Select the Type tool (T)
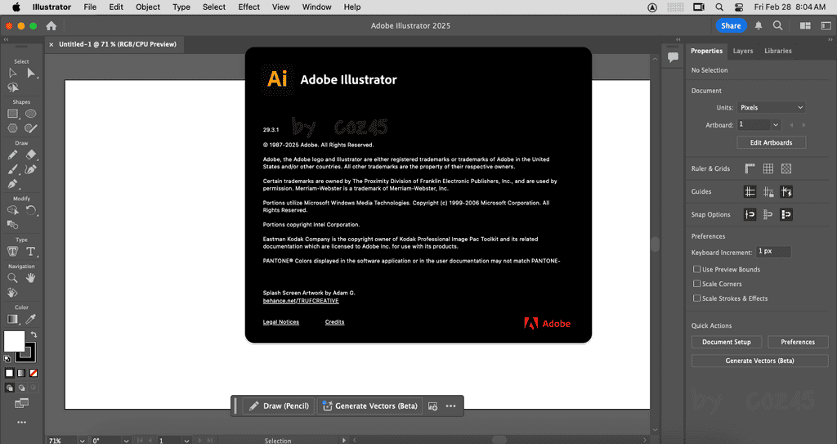The width and height of the screenshot is (837, 444). [x=31, y=252]
